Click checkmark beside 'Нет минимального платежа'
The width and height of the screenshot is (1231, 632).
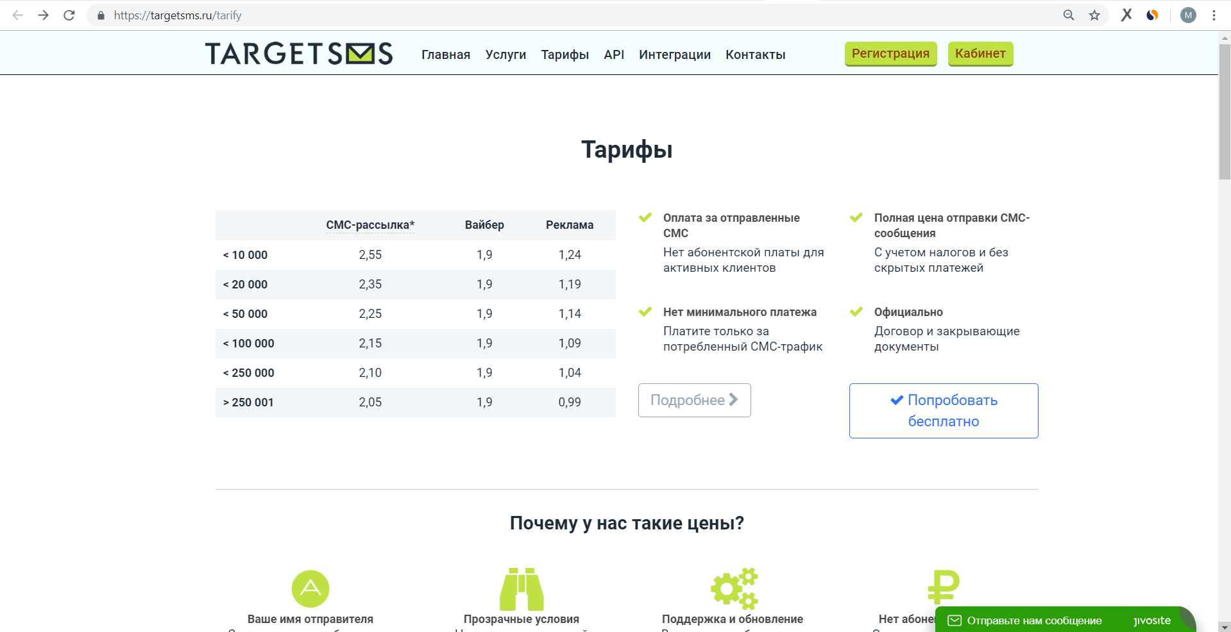(x=645, y=312)
